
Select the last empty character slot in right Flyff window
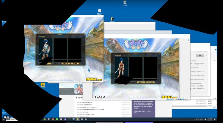pyautogui.click(x=150, y=68)
